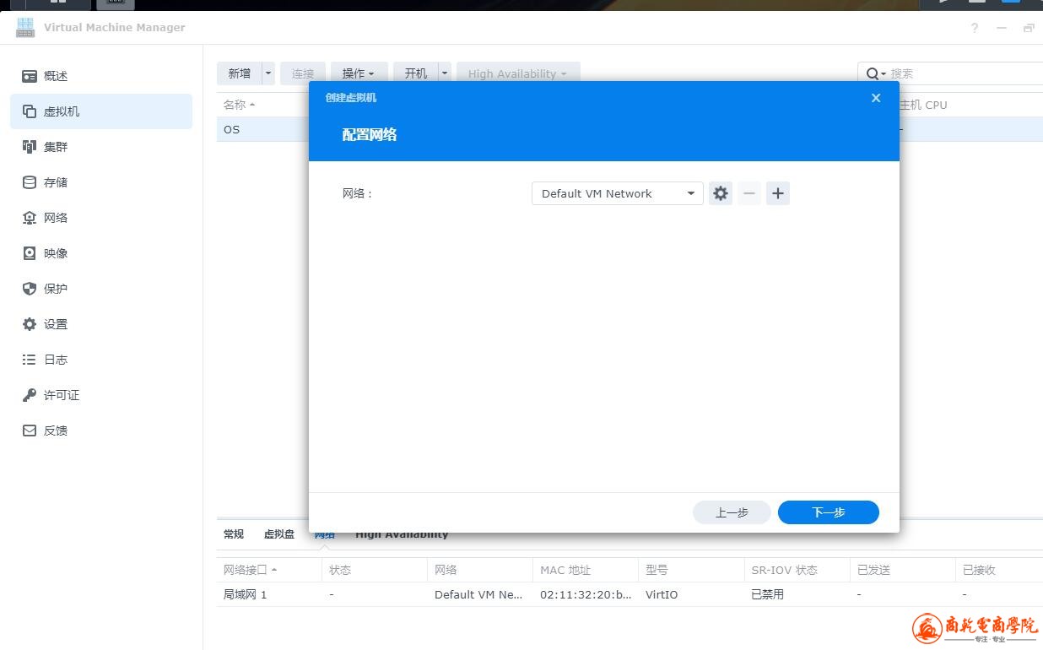Click the 状态 column header
The image size is (1043, 650).
click(x=375, y=570)
